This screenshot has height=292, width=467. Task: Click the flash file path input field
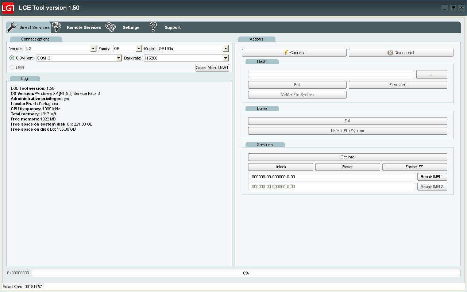click(x=331, y=74)
